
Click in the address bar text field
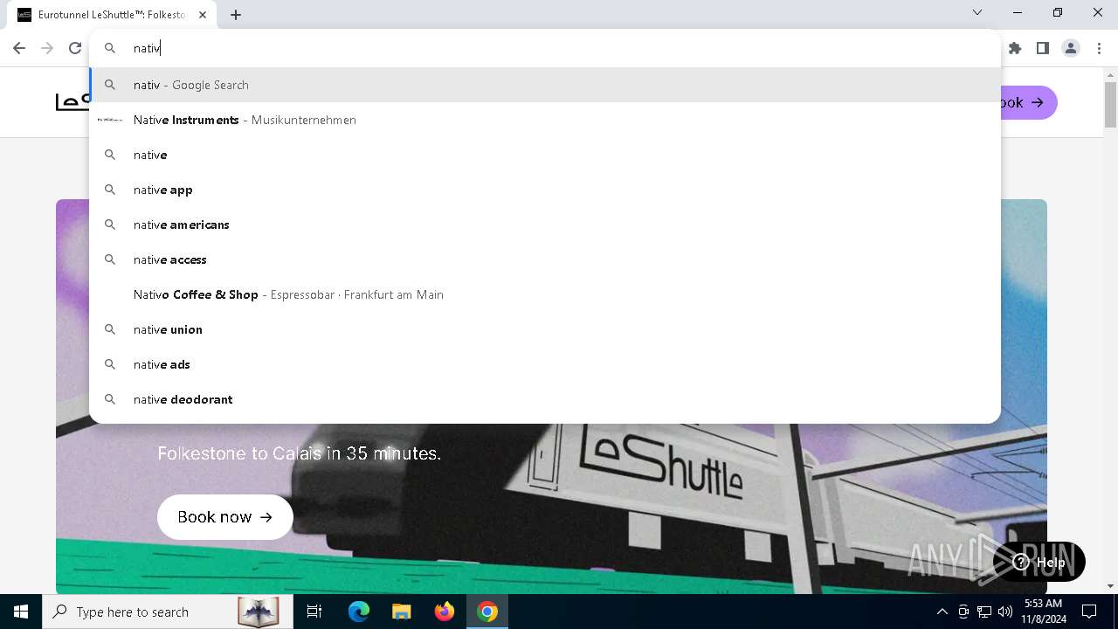559,48
